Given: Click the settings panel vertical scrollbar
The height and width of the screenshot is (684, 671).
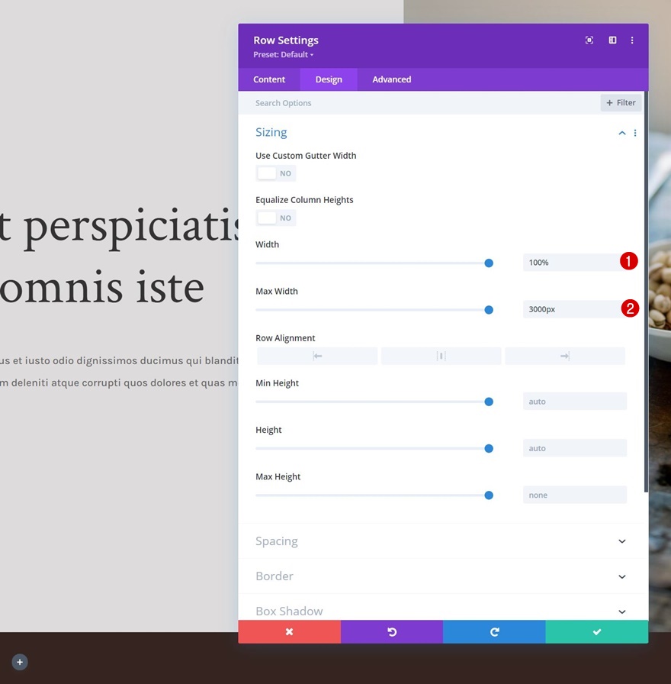Looking at the screenshot, I should (646, 292).
